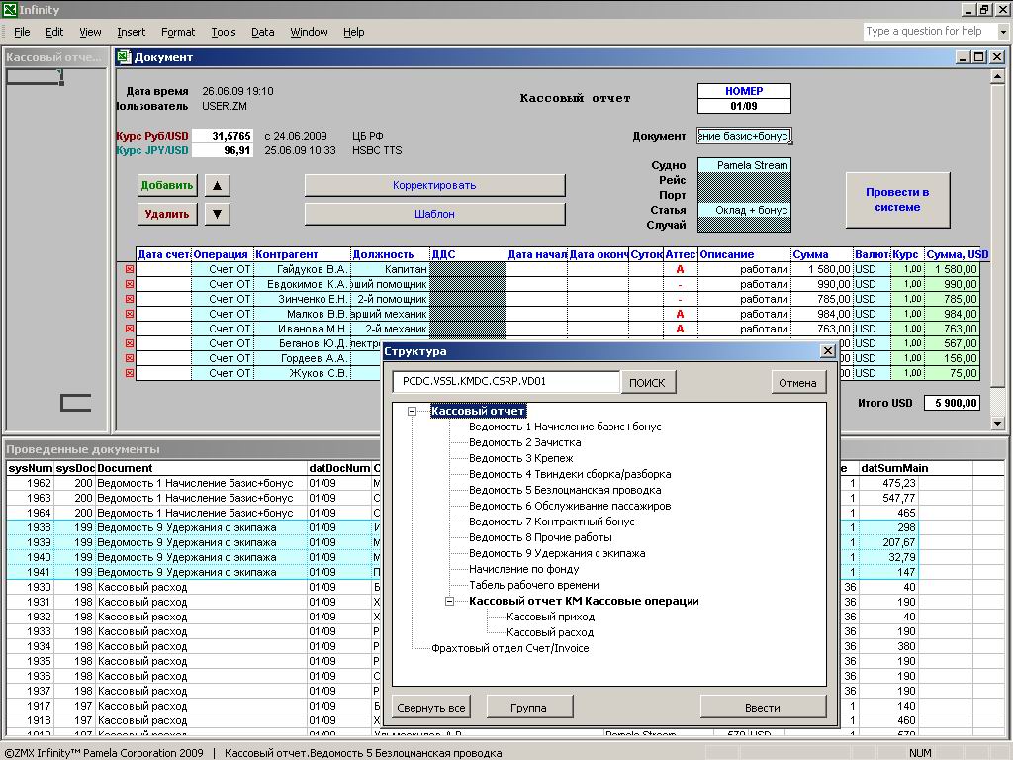
Task: Click the Свернуть все button
Action: pyautogui.click(x=431, y=707)
